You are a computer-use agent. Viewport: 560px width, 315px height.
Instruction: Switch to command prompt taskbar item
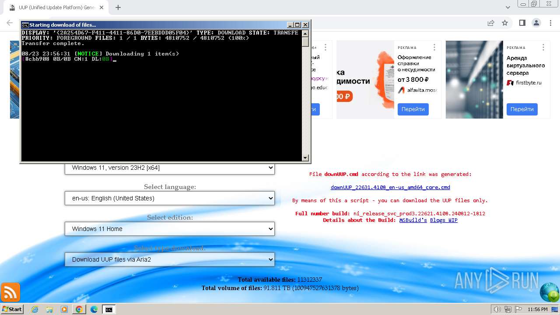[108, 309]
